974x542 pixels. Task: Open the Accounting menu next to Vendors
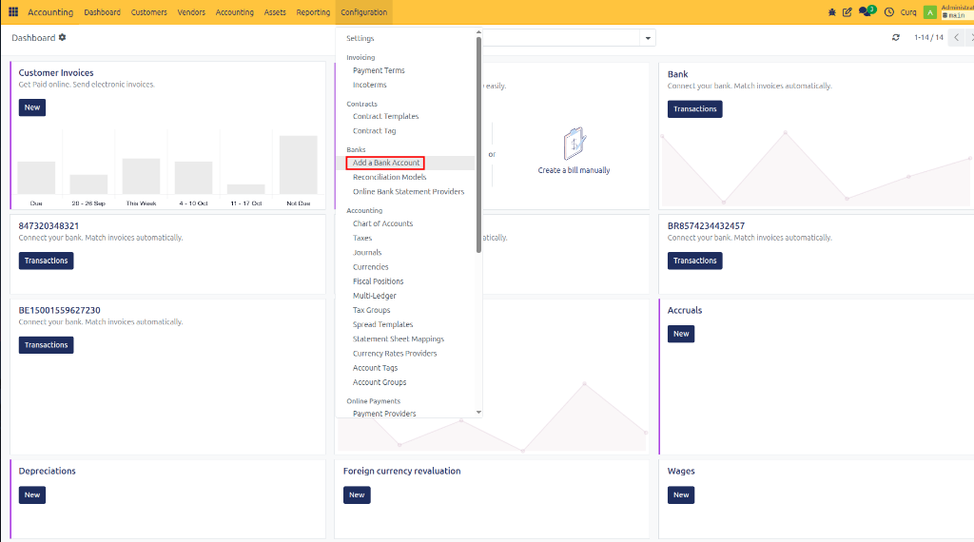(235, 11)
